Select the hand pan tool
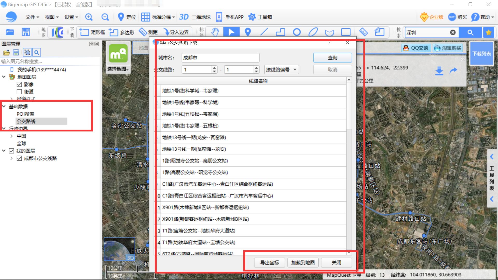The width and height of the screenshot is (498, 280). (215, 32)
